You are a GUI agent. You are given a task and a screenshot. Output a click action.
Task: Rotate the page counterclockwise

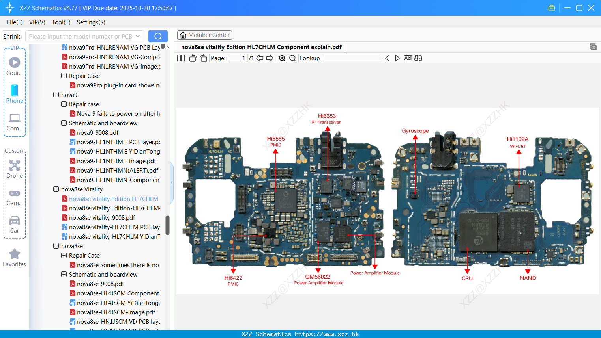(x=193, y=58)
